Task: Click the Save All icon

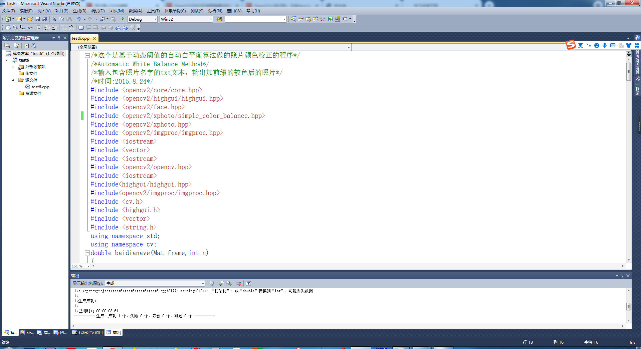Action: pos(45,19)
